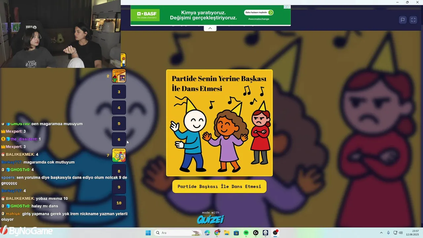Select rank slot 9

click(119, 187)
